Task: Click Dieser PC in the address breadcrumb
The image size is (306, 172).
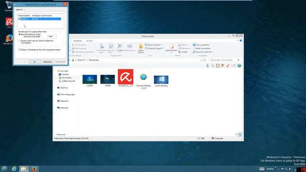Action: pyautogui.click(x=81, y=60)
